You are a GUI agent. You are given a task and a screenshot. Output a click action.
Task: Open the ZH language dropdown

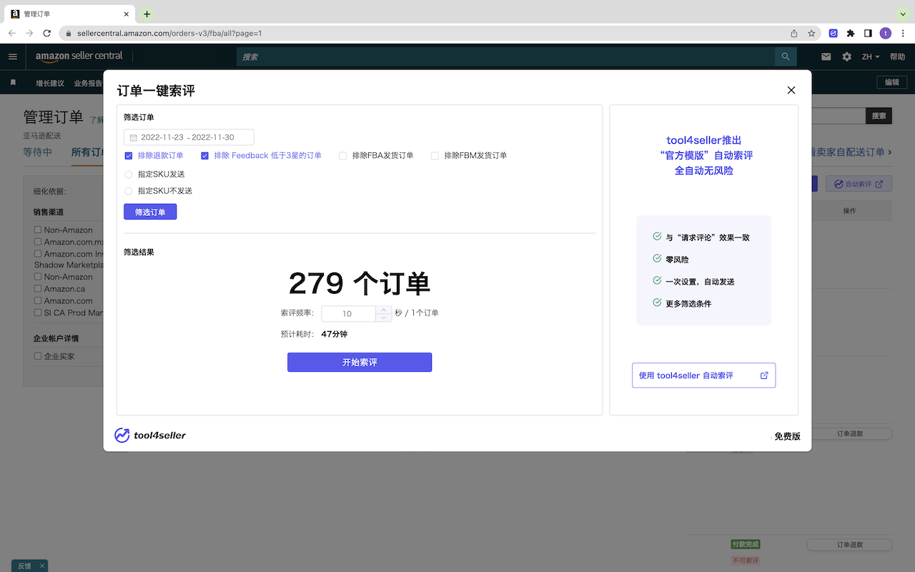click(871, 56)
